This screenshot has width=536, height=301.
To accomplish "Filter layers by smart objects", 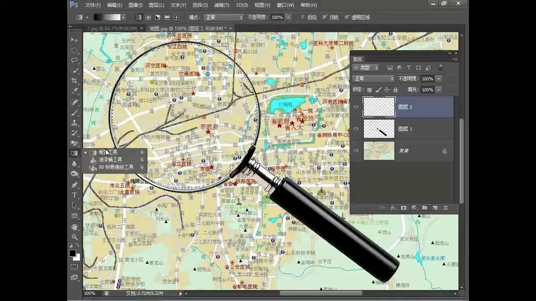I will [428, 67].
